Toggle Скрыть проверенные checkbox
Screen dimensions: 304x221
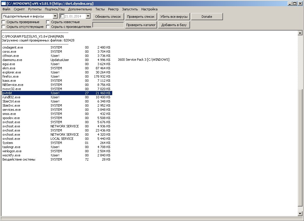3,22
